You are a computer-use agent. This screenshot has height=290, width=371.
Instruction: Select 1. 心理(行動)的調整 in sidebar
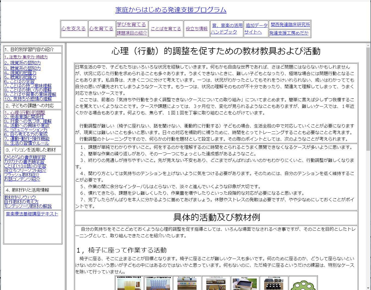pyautogui.click(x=25, y=113)
